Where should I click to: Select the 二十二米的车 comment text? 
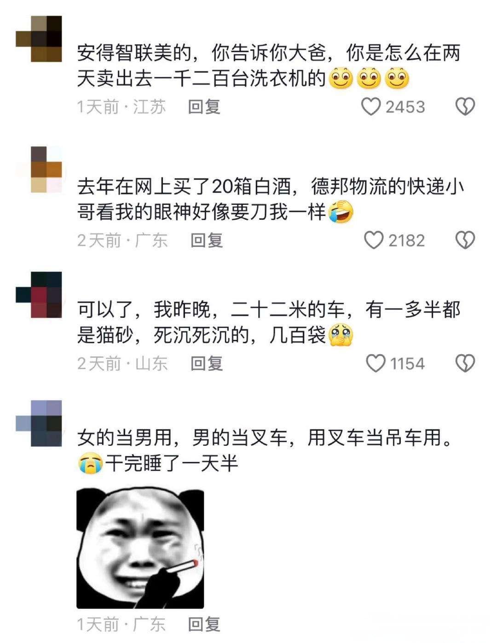click(x=269, y=322)
